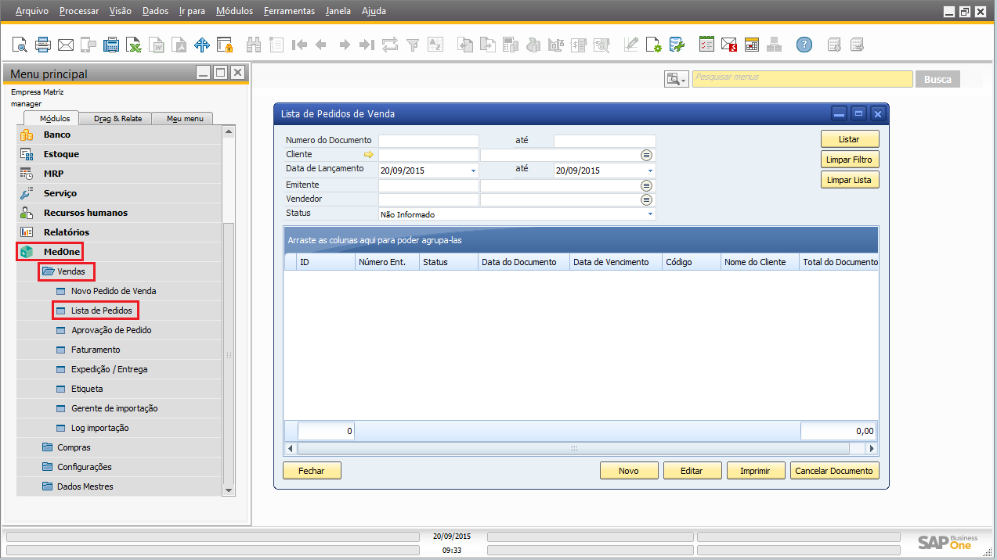Screen dimensions: 997x560
Task: Open Novo Pedido de Venda menu item
Action: [x=114, y=291]
